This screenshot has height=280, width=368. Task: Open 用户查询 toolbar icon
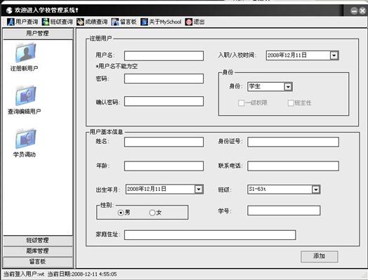click(11, 22)
